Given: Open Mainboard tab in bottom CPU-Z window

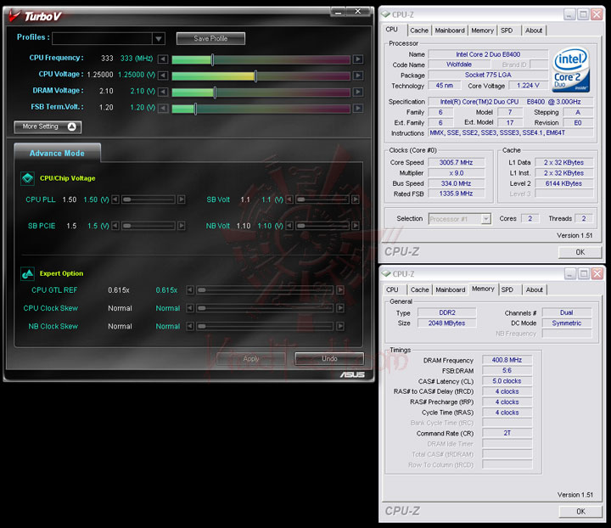Looking at the screenshot, I should pyautogui.click(x=451, y=290).
